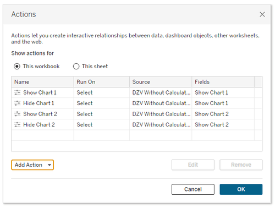Select the Hide Chart 1 action row name

coord(38,103)
